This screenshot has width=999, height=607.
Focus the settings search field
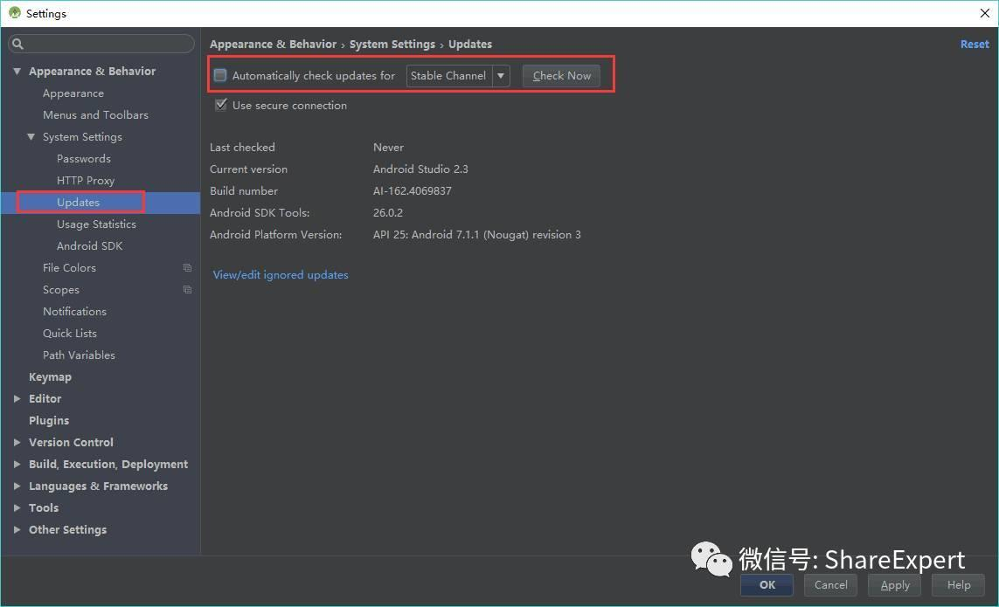tap(102, 44)
